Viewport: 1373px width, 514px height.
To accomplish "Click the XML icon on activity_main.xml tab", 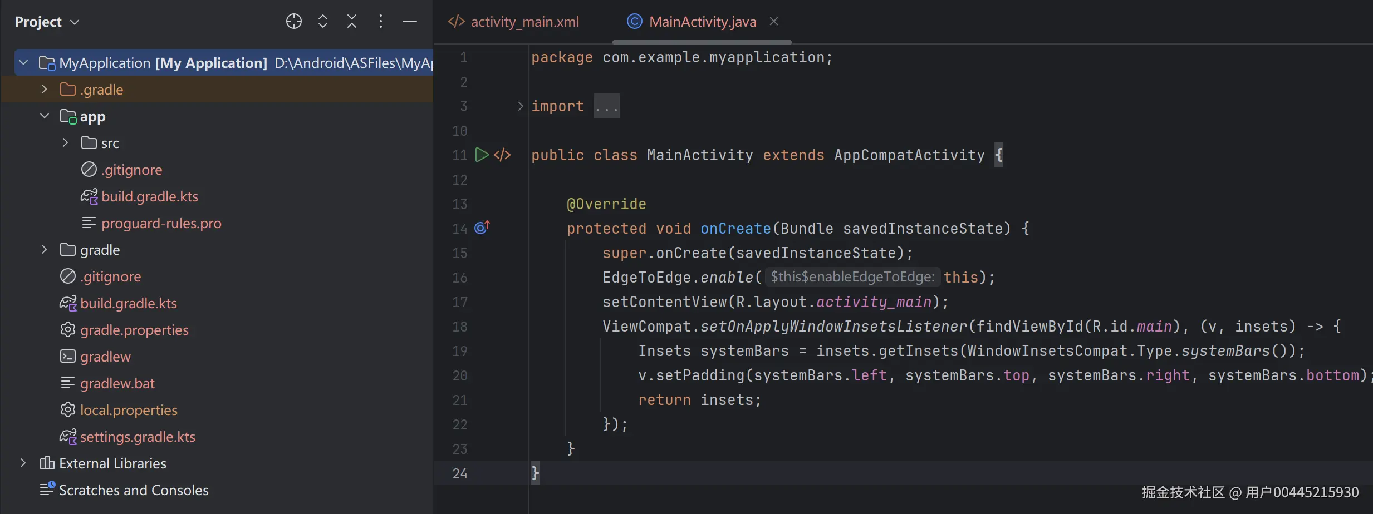I will 457,21.
